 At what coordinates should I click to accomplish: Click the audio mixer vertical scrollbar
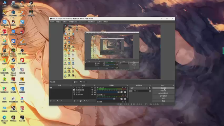tap(128, 92)
